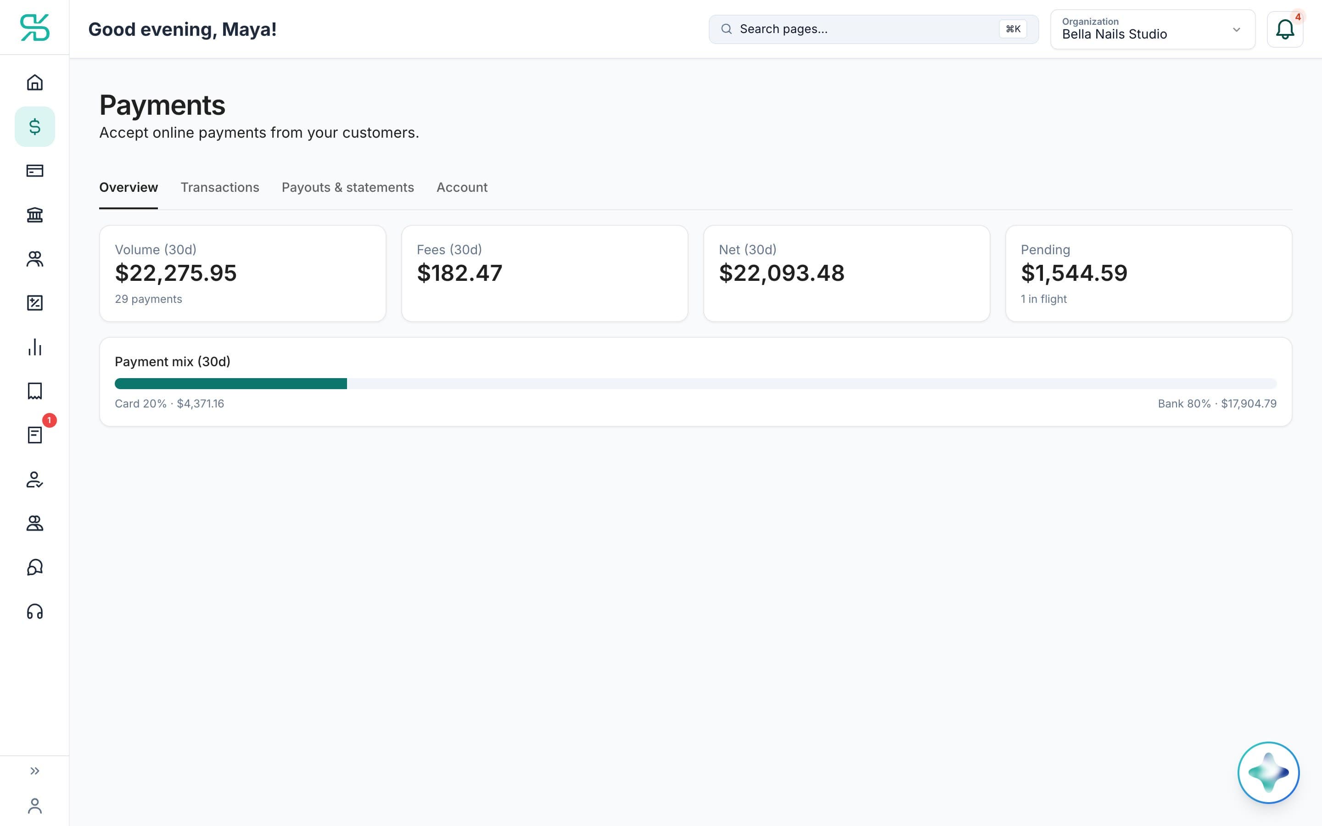The height and width of the screenshot is (826, 1322).
Task: Click the teal Card segment of payment mix bar
Action: [x=230, y=384]
